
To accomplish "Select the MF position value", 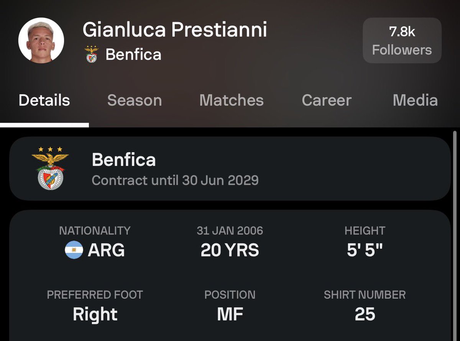I will pos(230,315).
